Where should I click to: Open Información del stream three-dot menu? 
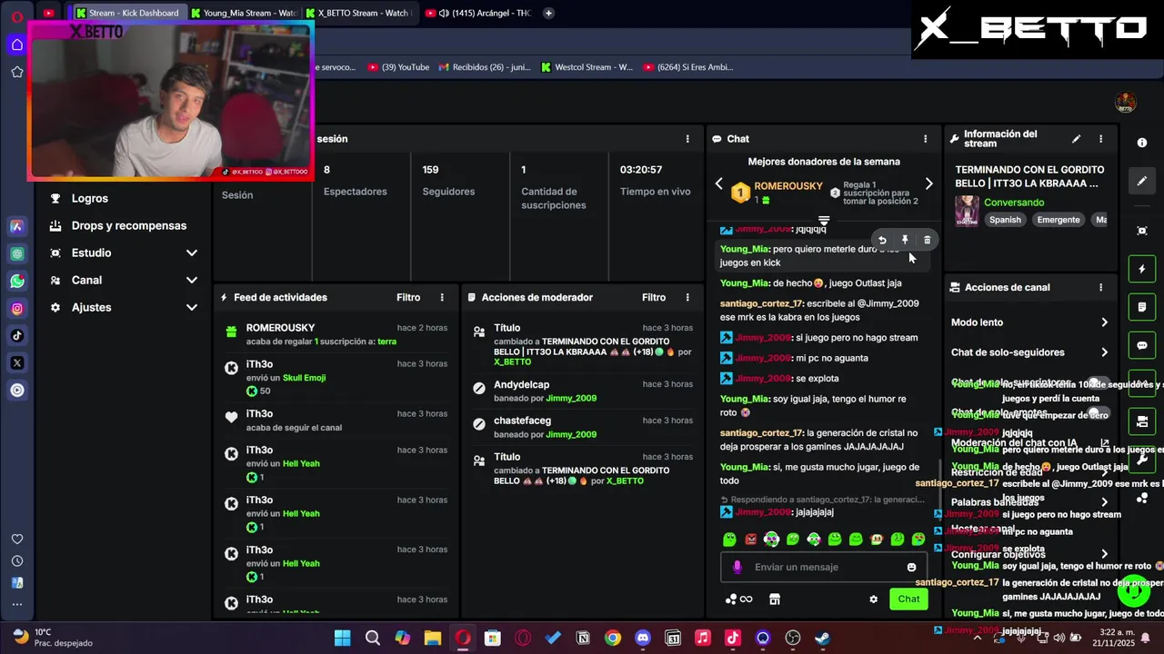point(1100,139)
